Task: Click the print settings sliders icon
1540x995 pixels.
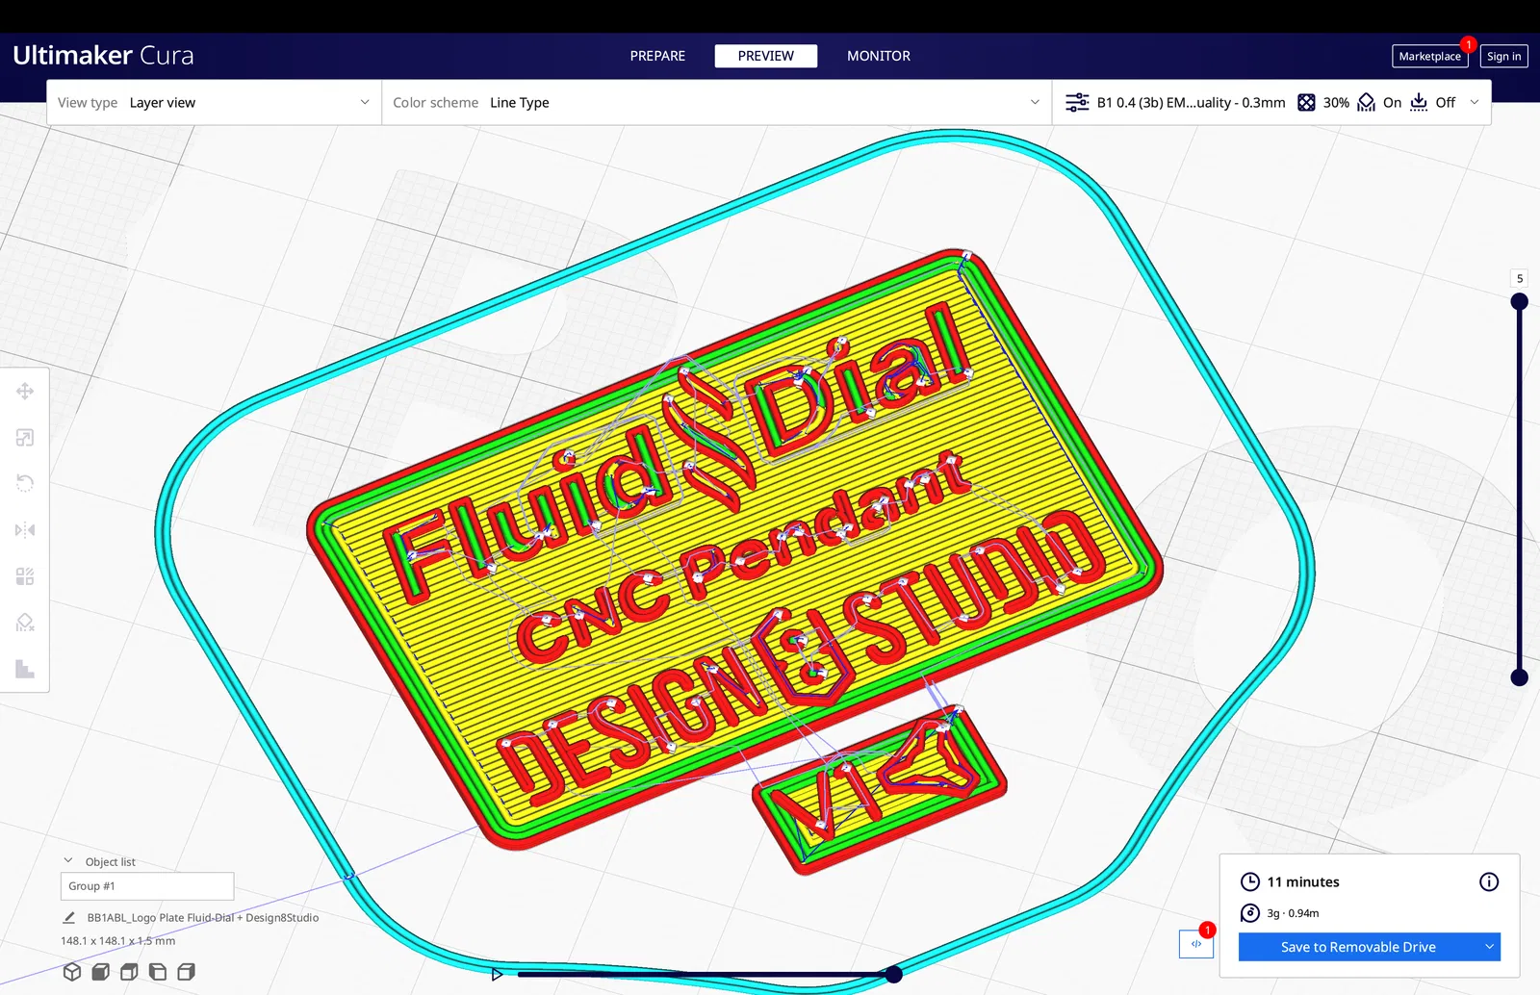Action: point(1077,102)
